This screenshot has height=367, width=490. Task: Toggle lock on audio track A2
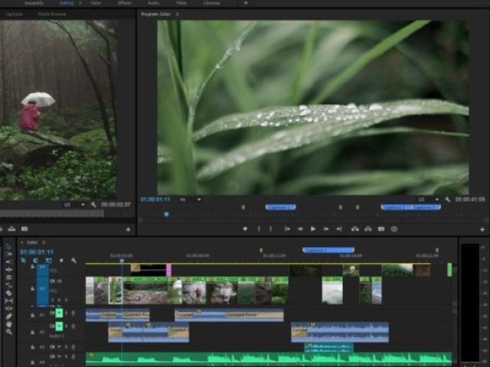click(32, 332)
